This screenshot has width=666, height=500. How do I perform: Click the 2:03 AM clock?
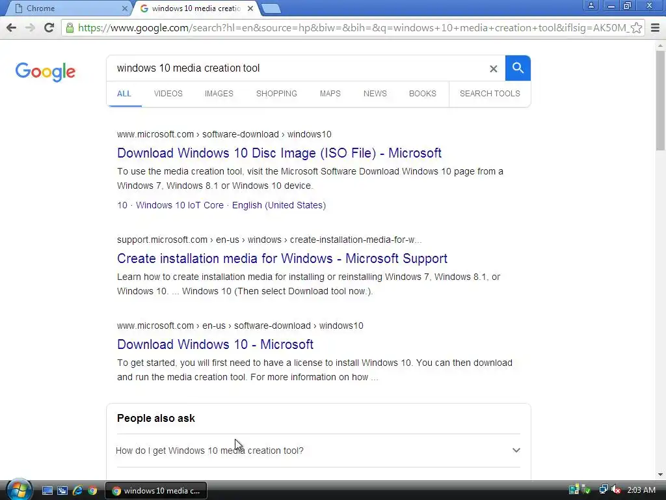point(641,490)
